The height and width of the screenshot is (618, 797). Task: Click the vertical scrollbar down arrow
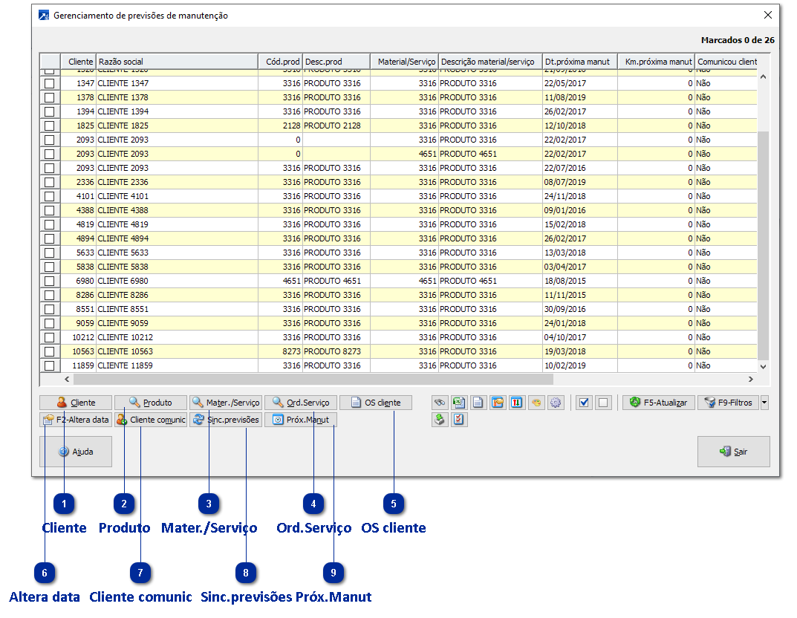coord(763,366)
